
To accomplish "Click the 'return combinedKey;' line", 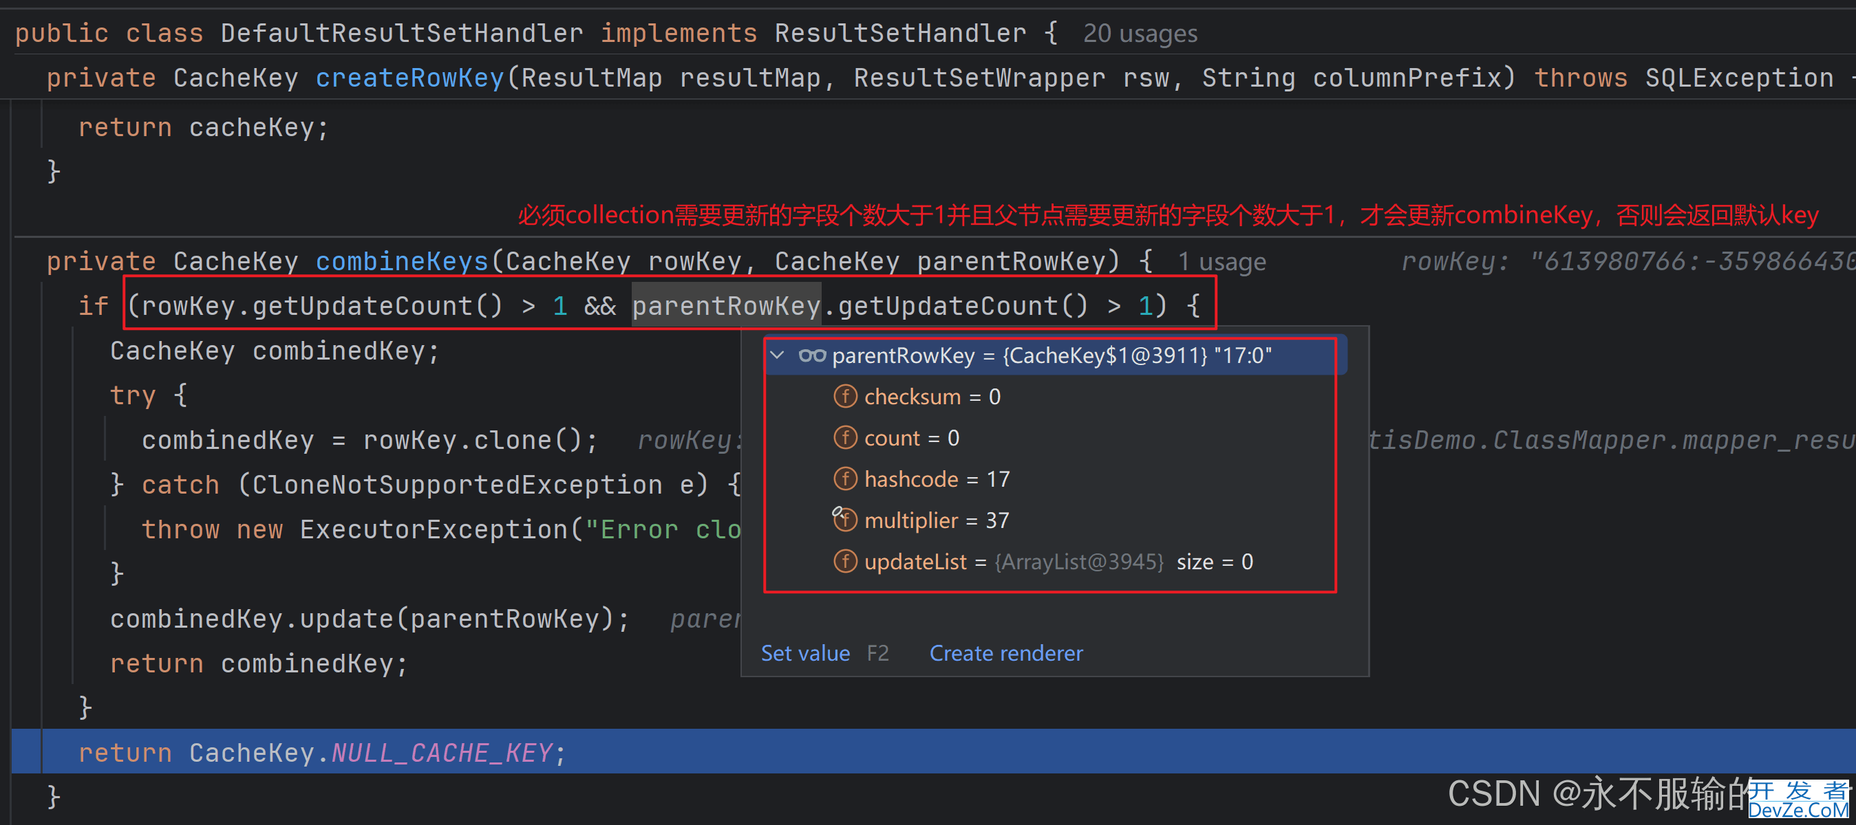I will (x=259, y=663).
